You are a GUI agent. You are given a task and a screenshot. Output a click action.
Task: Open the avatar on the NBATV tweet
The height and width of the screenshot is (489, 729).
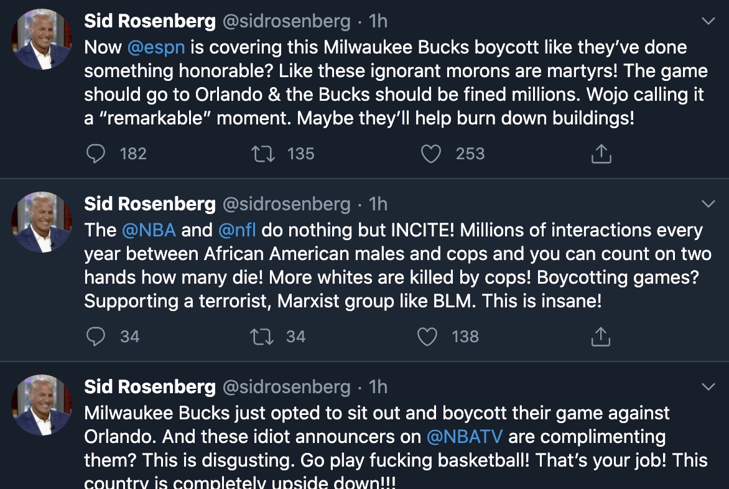coord(42,406)
